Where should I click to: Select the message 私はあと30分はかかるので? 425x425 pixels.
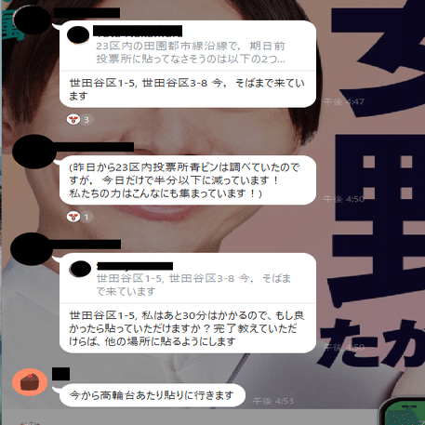[187, 328]
